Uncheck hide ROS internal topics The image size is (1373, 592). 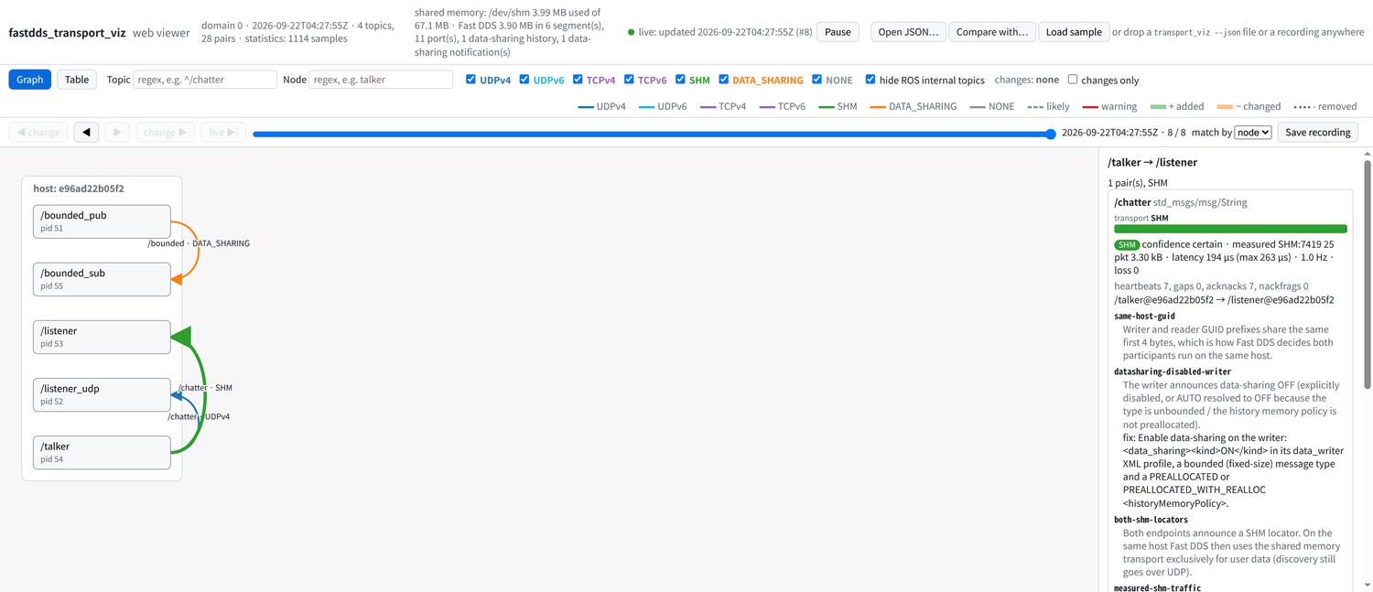click(870, 80)
